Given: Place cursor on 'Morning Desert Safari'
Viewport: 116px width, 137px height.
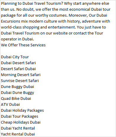Looking at the screenshot, I should coord(21,75).
